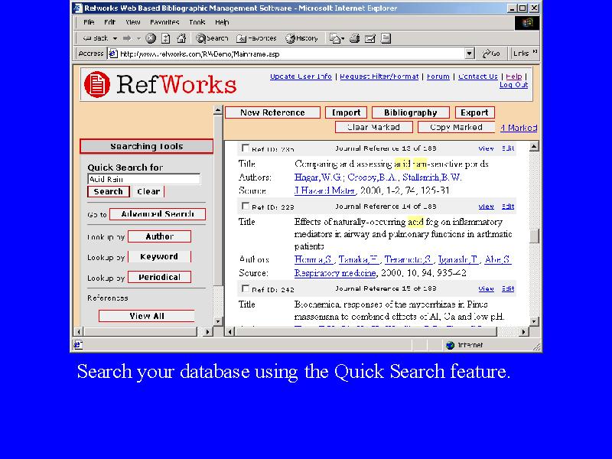Open the Back button history dropdown
The image size is (612, 459).
click(115, 38)
